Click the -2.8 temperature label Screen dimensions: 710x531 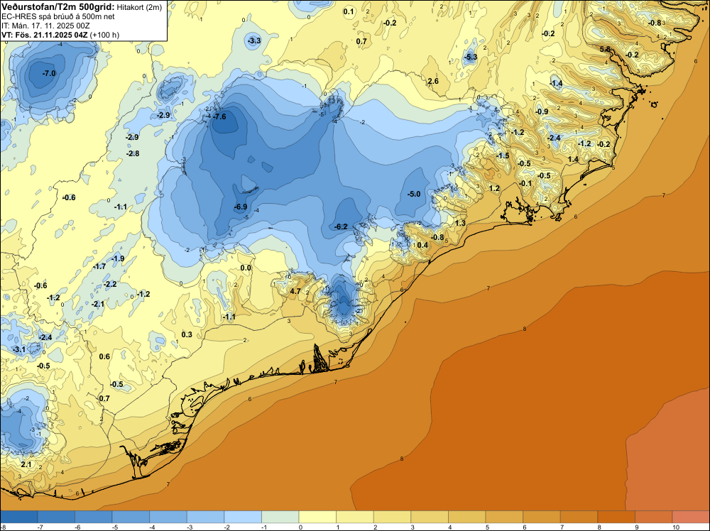coord(133,153)
